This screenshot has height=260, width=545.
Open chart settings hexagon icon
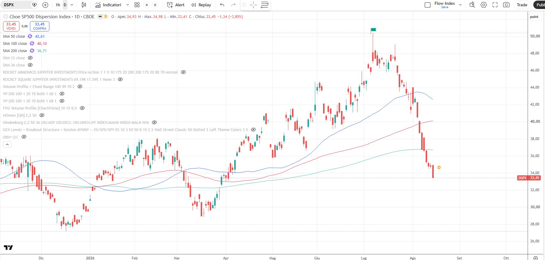(x=484, y=5)
